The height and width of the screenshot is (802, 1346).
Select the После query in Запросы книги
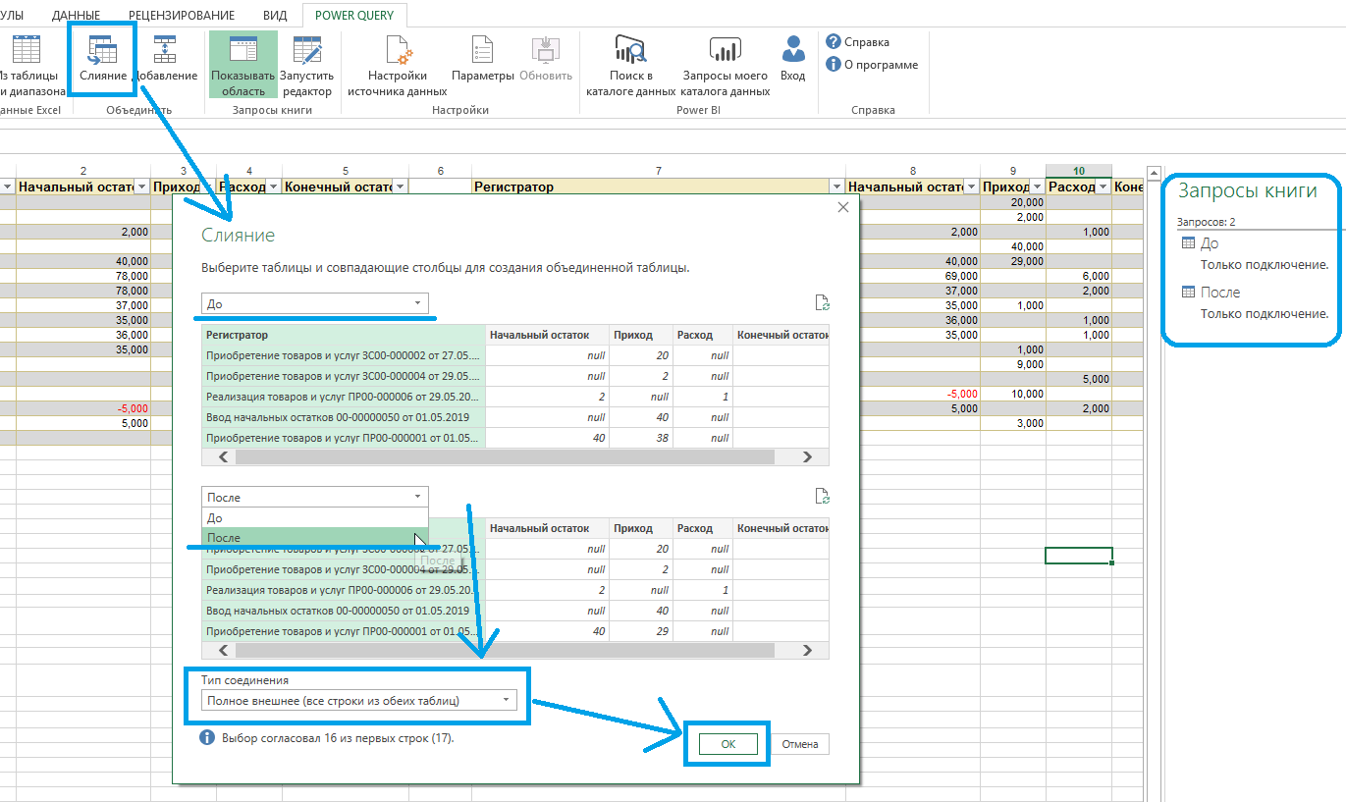(1220, 293)
